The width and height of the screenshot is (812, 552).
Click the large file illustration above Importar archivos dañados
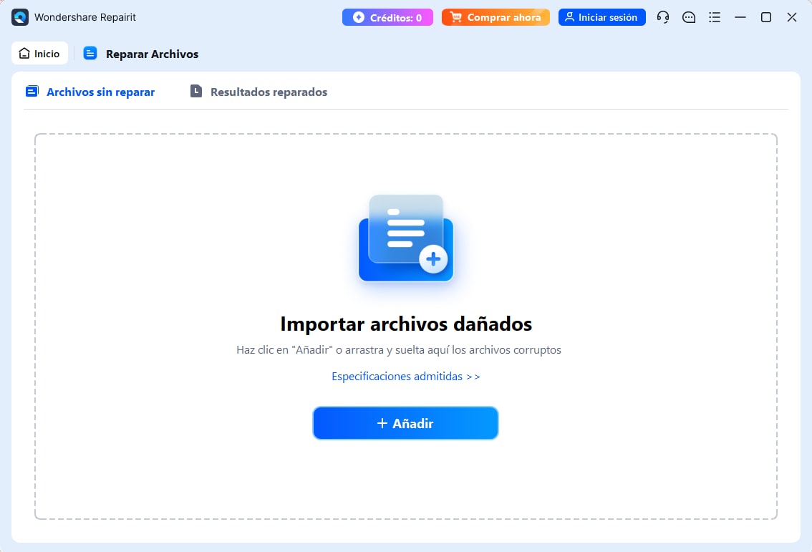tap(405, 239)
